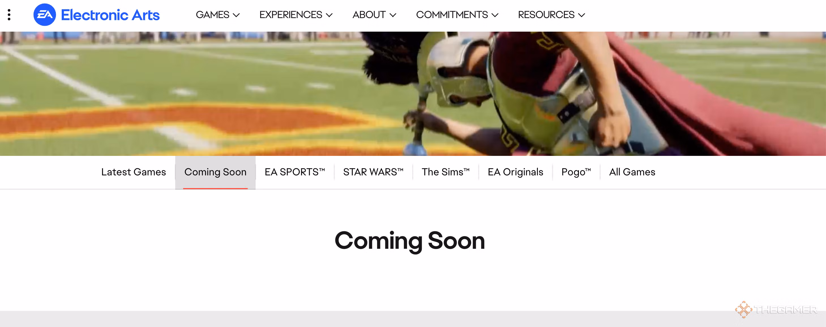
Task: Open the EXPERIENCES navigation menu
Action: (x=296, y=15)
